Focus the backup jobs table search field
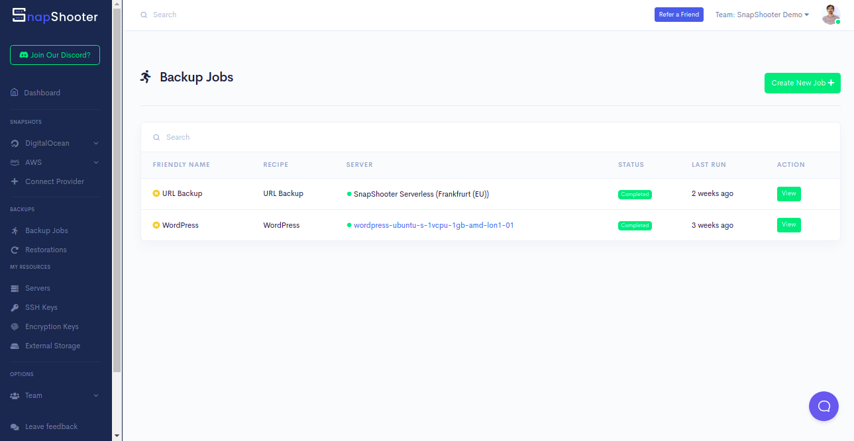 (490, 137)
